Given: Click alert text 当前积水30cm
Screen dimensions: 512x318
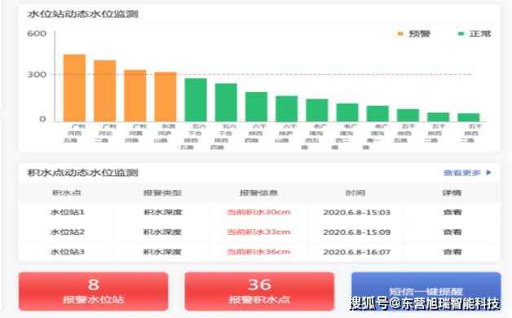Looking at the screenshot, I should [x=258, y=212].
